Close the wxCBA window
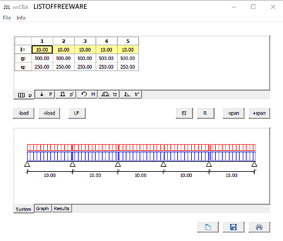The width and height of the screenshot is (283, 241). 273,7
